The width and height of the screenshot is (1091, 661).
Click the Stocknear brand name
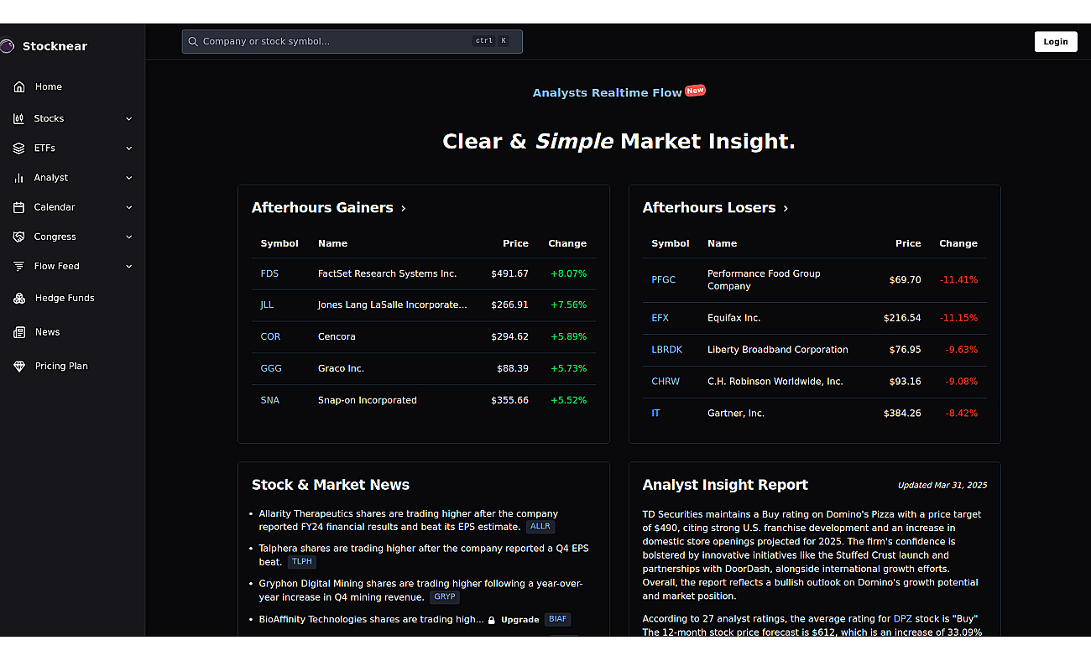[55, 46]
